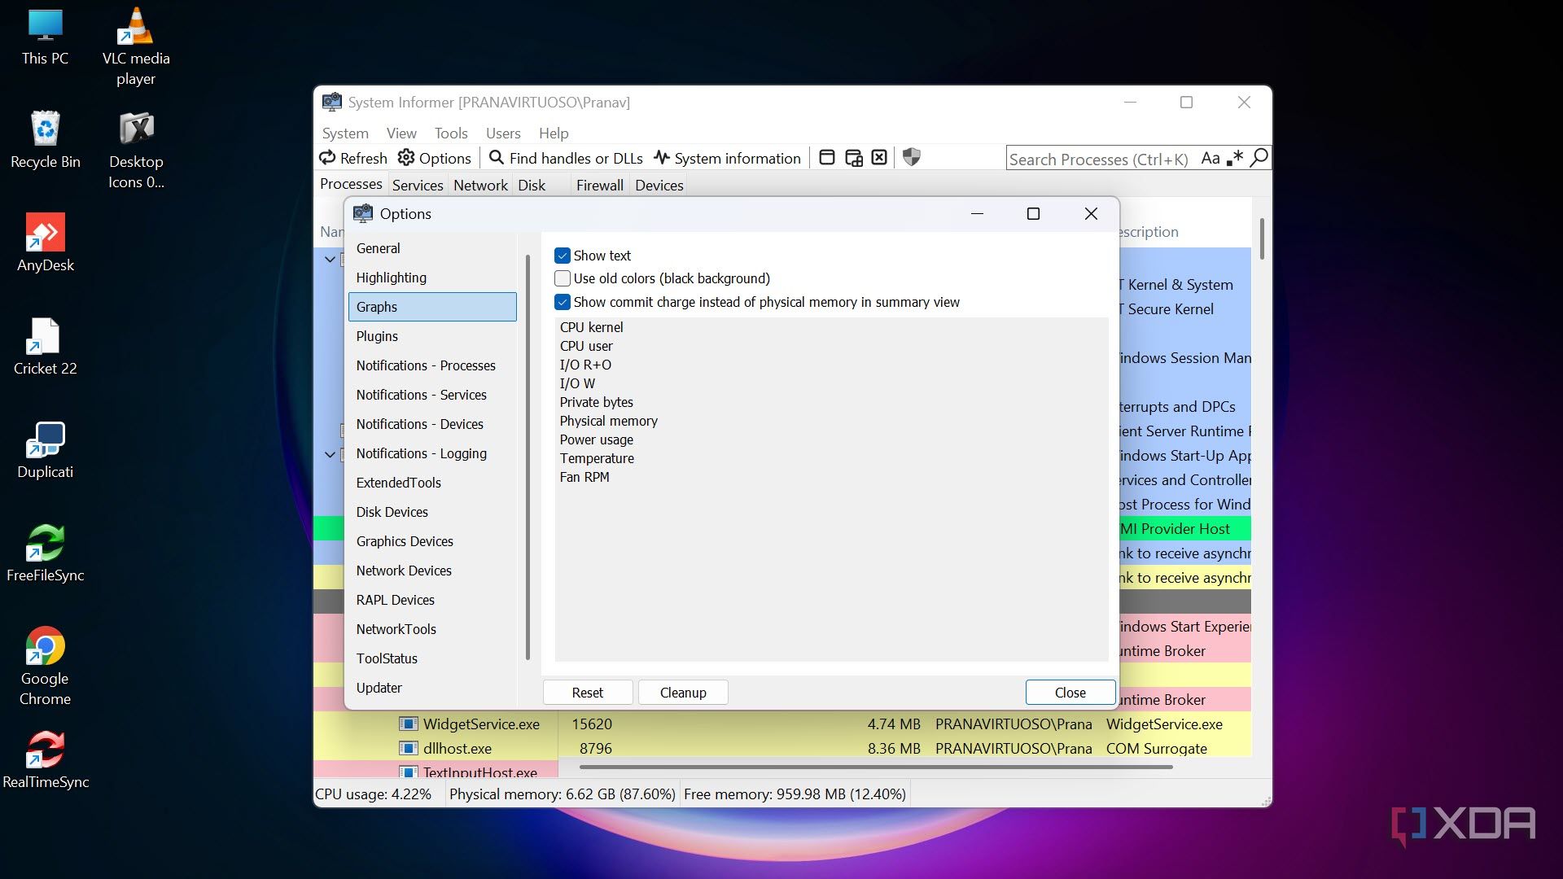Select Recycle Bin desktop icon
The height and width of the screenshot is (879, 1563).
46,140
